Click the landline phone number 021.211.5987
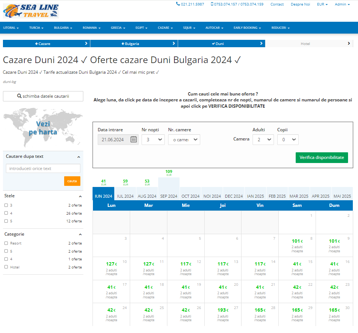The image size is (358, 333). click(x=190, y=4)
